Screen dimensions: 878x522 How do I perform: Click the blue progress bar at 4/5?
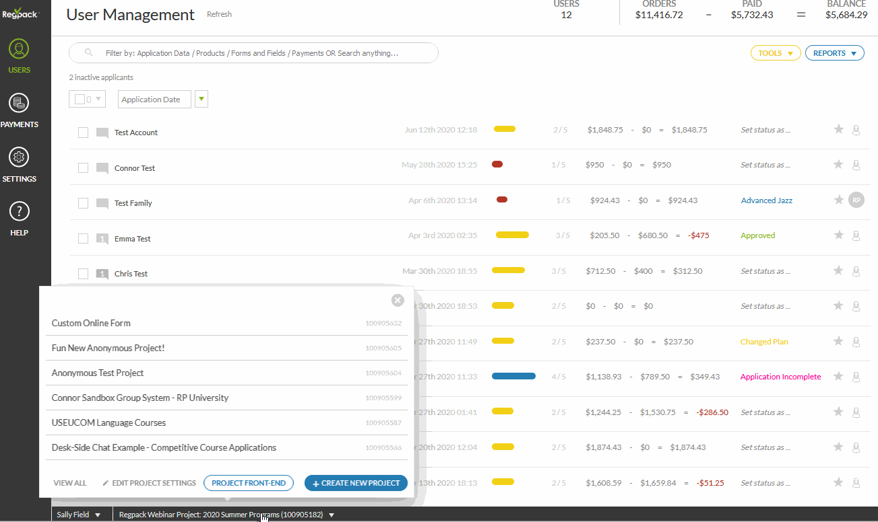pyautogui.click(x=513, y=377)
